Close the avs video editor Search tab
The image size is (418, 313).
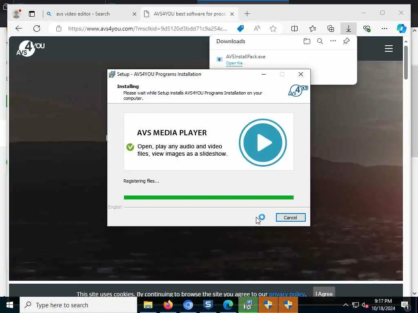click(x=134, y=14)
